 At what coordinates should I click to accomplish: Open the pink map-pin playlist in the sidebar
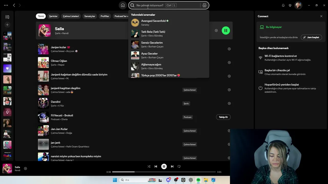coord(7,112)
